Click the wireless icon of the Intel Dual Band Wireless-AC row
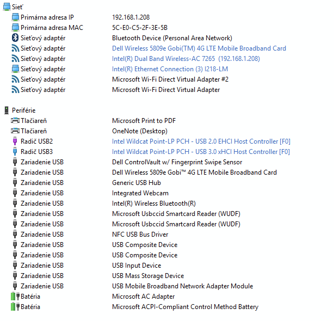Screen dimensions: 334x321 click(15, 59)
